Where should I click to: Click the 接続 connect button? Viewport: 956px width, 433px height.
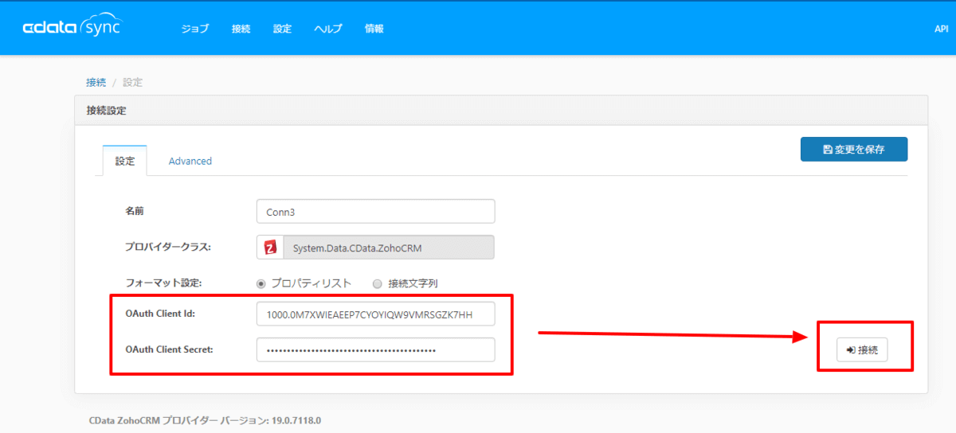(x=862, y=349)
